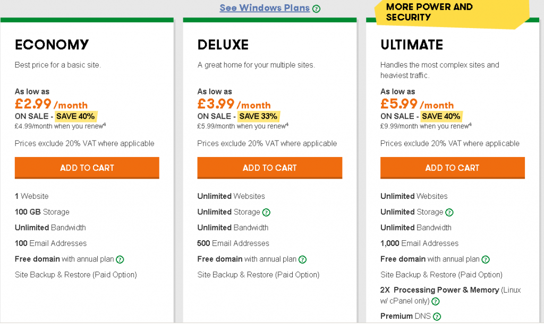
Task: Click the Economy £2.99/month price
Action: tap(51, 103)
